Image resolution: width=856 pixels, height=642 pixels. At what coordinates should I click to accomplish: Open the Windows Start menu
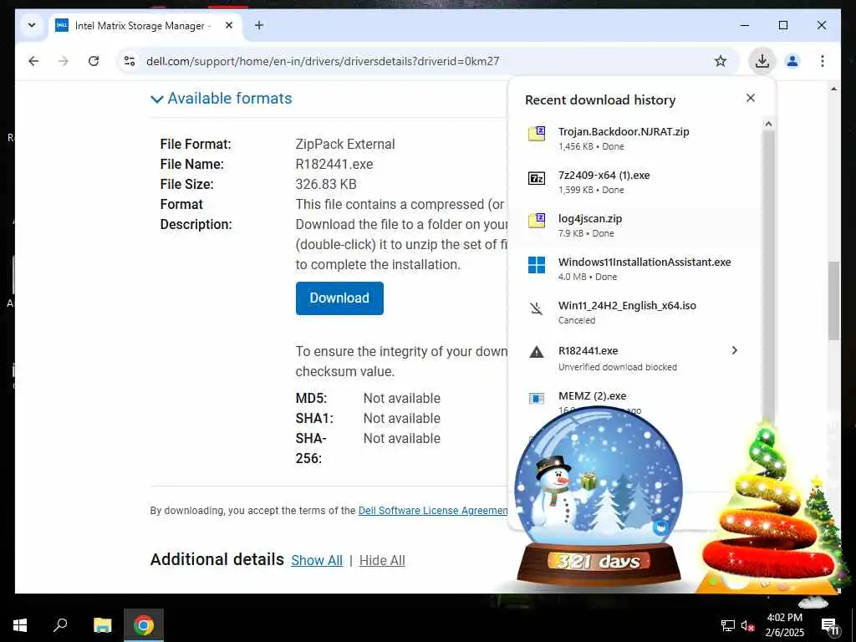click(20, 625)
